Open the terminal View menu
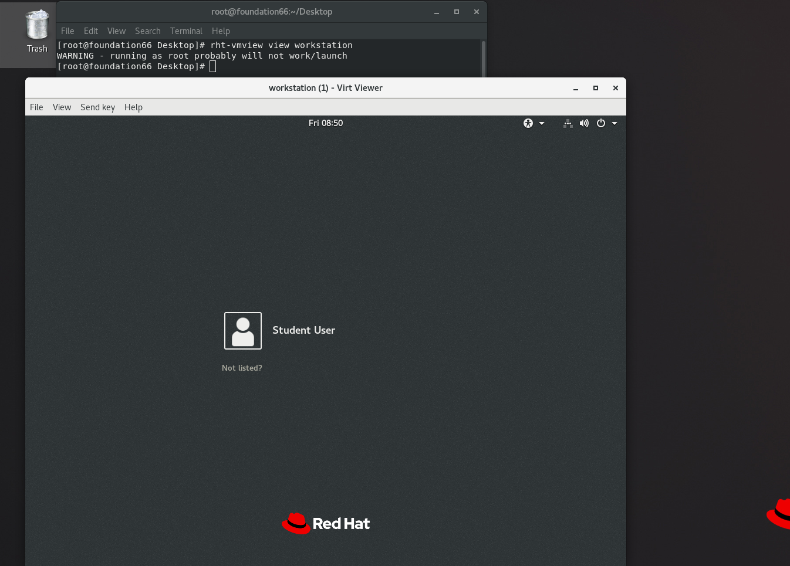 click(116, 31)
